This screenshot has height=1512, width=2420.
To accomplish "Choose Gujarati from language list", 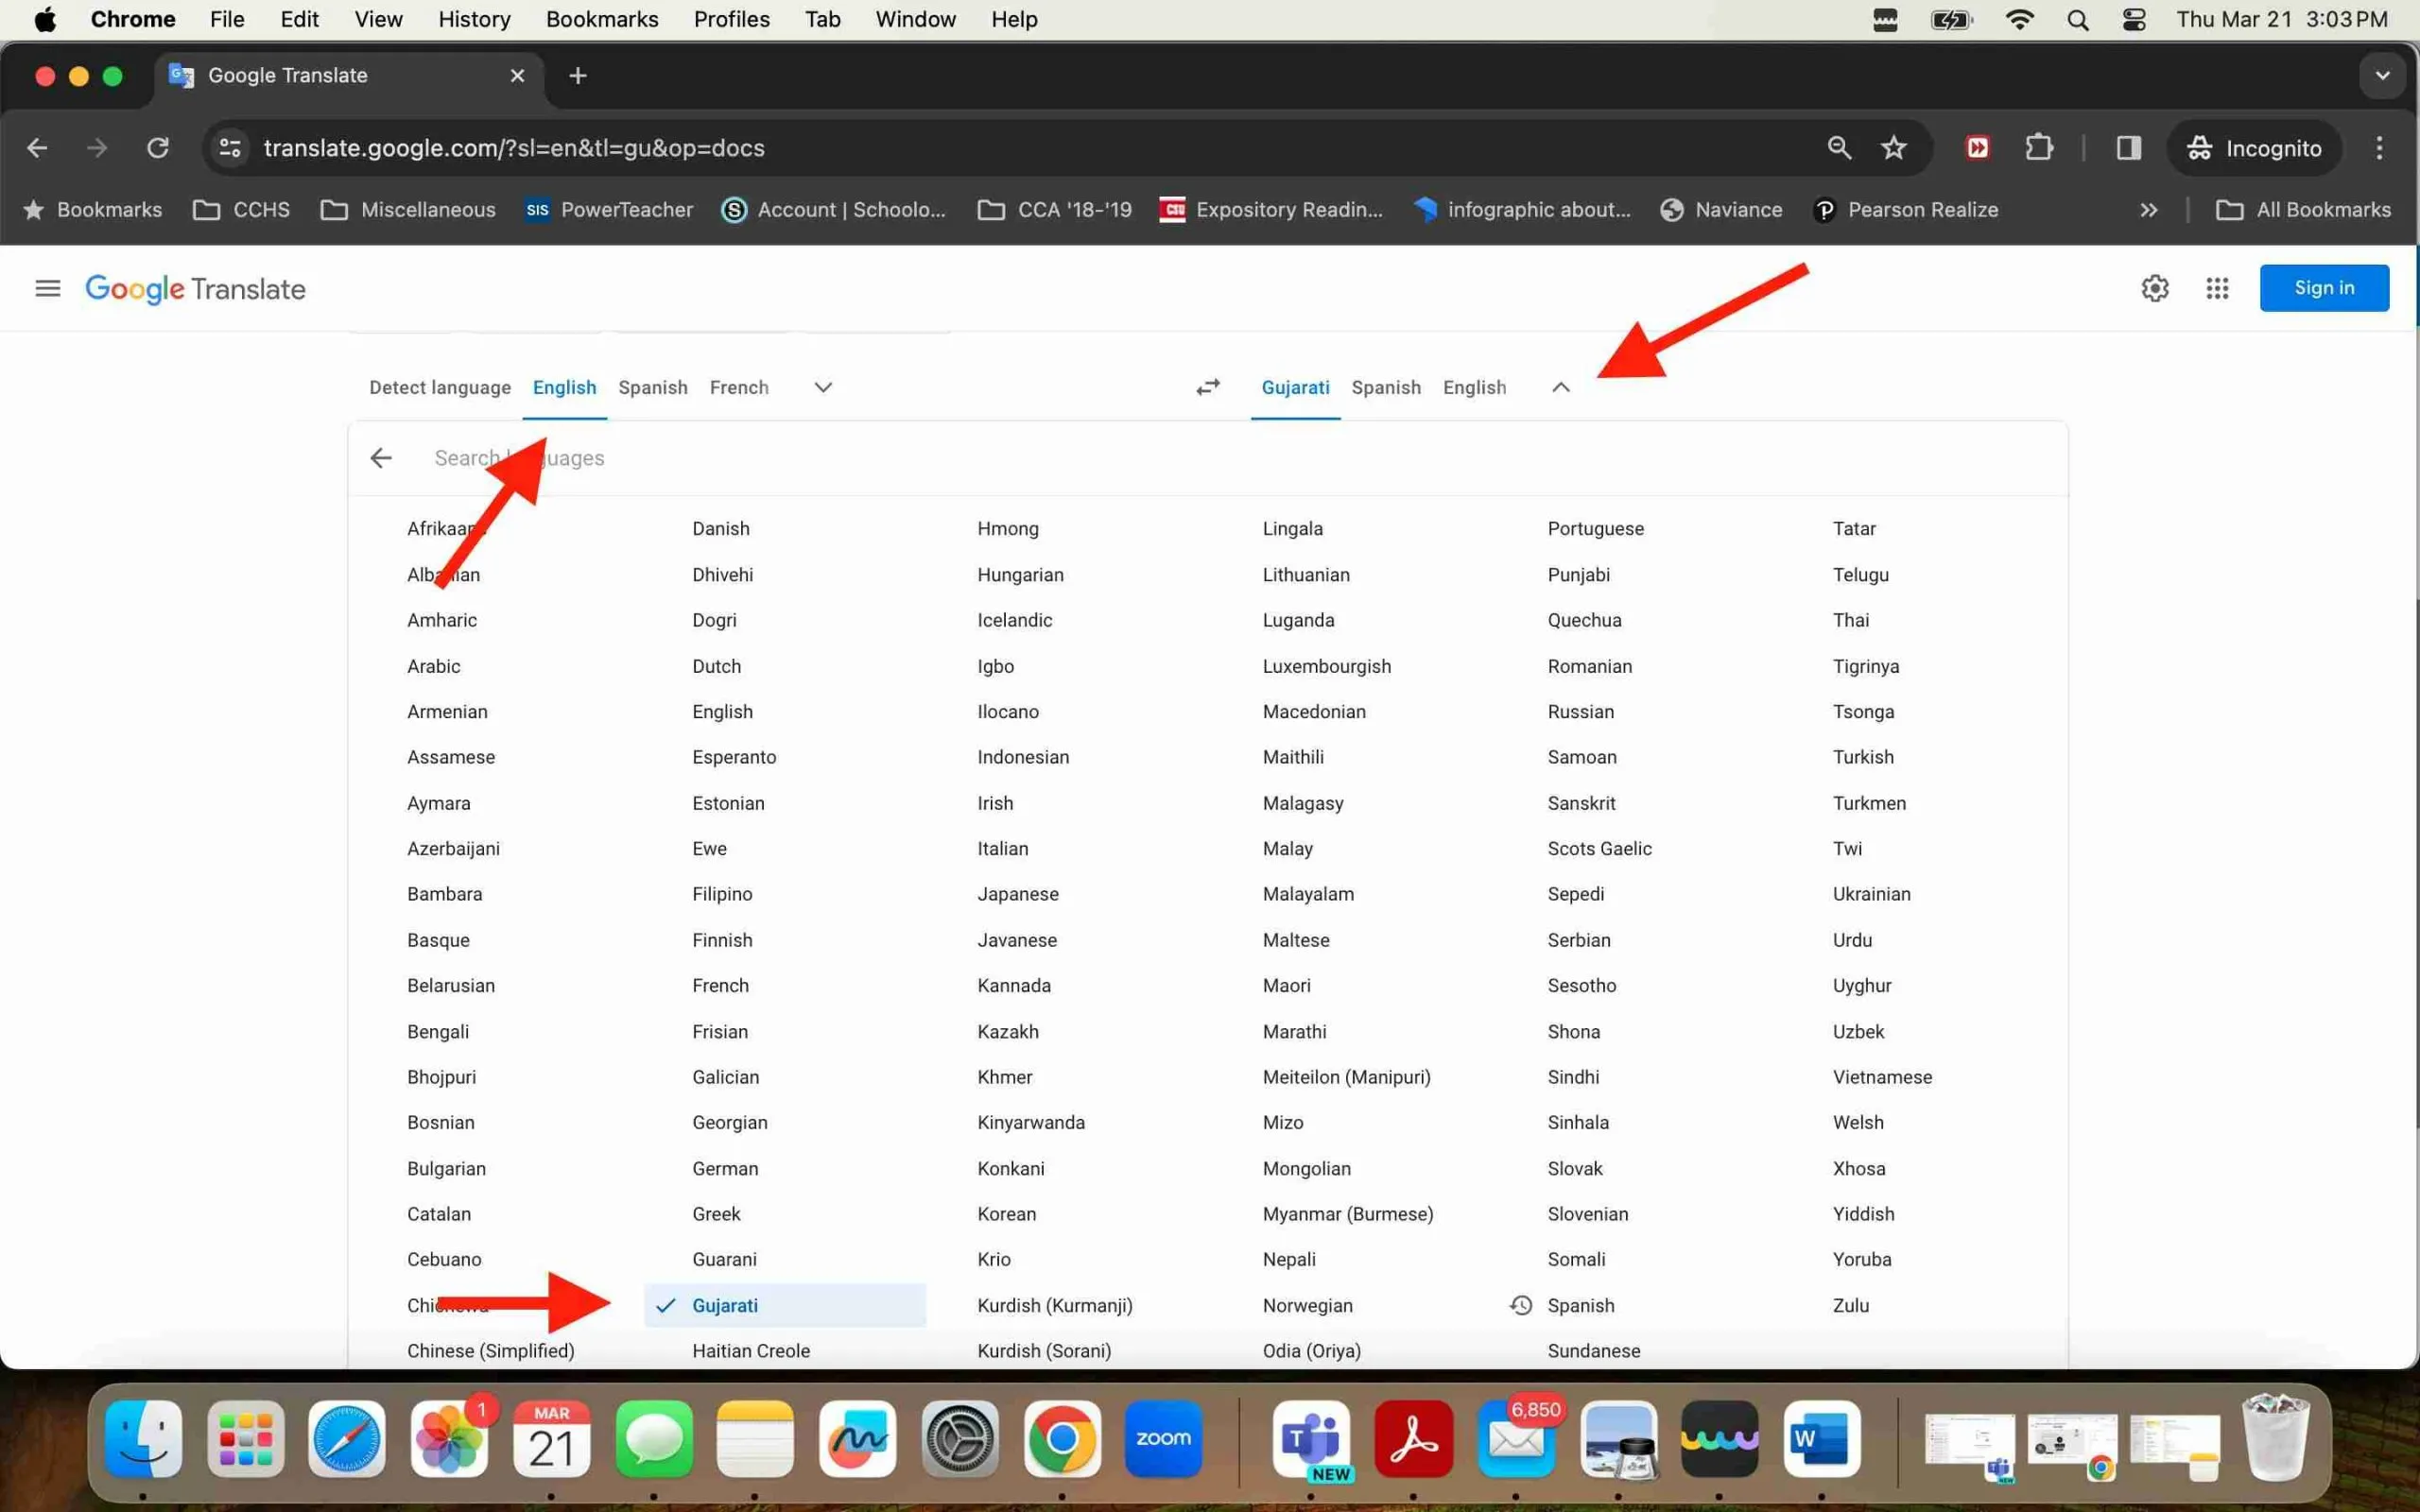I will coord(785,1305).
